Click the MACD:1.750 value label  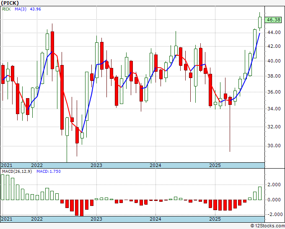pyautogui.click(x=49, y=172)
